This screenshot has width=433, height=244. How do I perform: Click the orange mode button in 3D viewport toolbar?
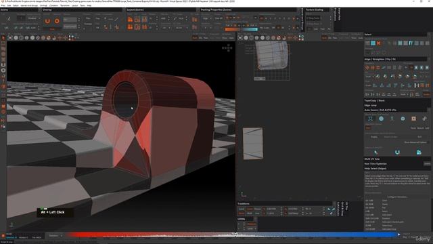(195, 38)
